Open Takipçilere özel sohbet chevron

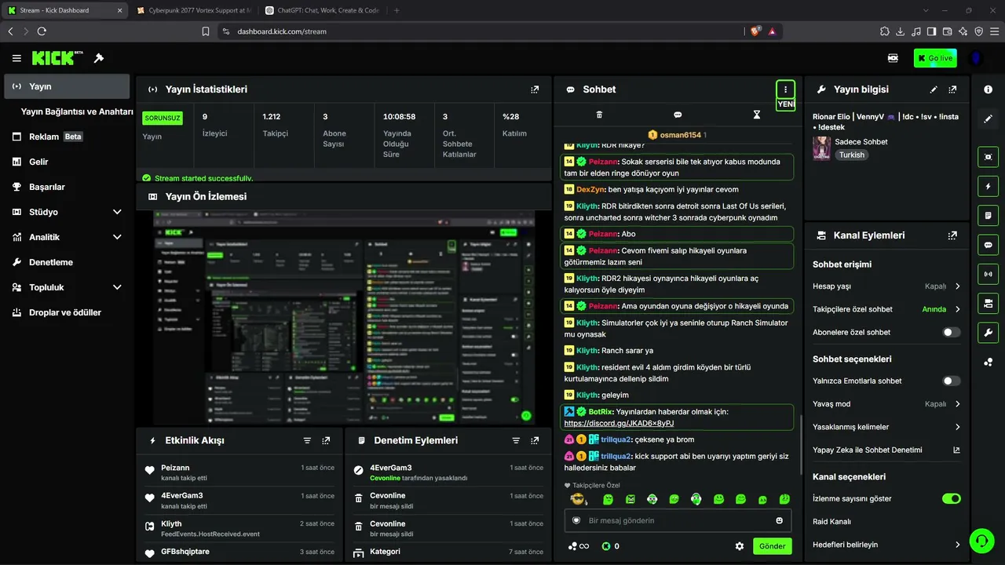[x=957, y=309]
